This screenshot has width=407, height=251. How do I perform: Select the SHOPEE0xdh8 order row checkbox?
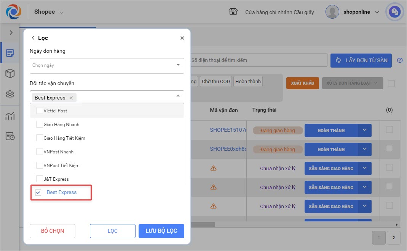(x=389, y=148)
